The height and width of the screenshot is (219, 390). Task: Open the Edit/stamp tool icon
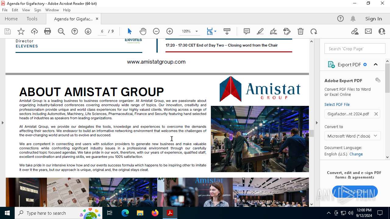[x=287, y=31]
